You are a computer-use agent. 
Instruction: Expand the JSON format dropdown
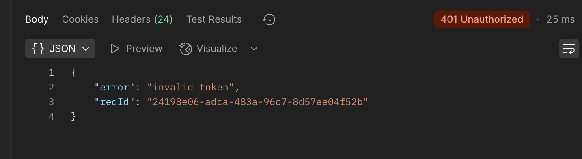tap(60, 49)
